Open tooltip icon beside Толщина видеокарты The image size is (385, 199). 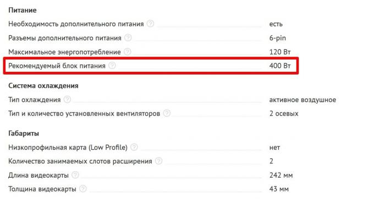pyautogui.click(x=83, y=189)
